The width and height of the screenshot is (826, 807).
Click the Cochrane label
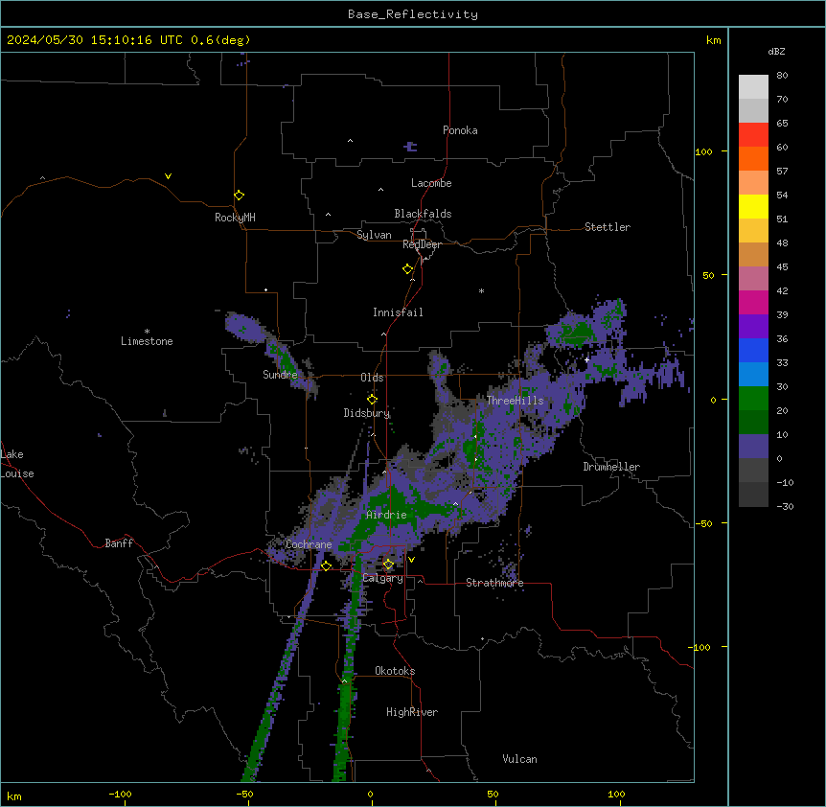coord(309,544)
